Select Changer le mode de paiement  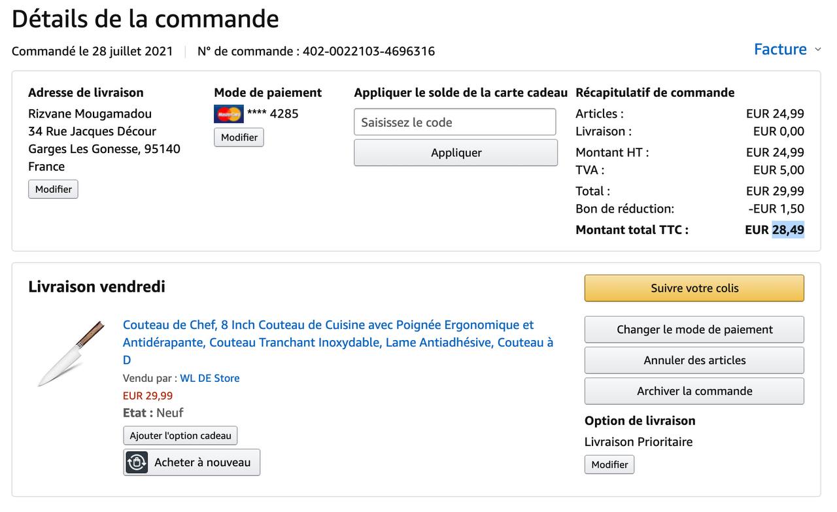tap(694, 330)
